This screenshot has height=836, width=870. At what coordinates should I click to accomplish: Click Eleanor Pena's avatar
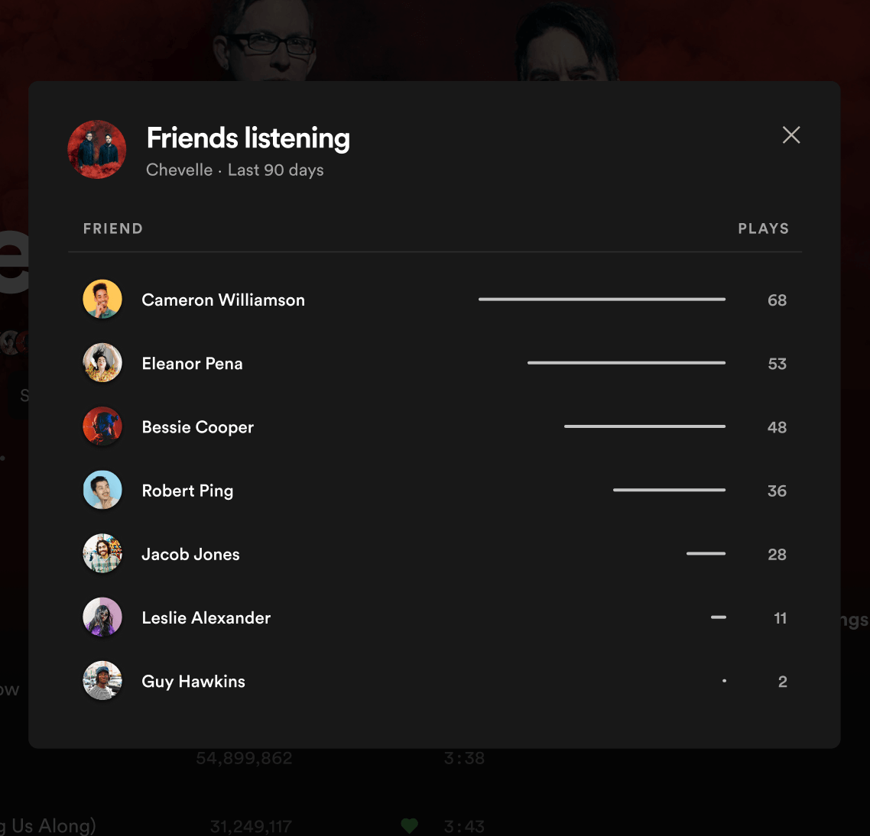[102, 363]
